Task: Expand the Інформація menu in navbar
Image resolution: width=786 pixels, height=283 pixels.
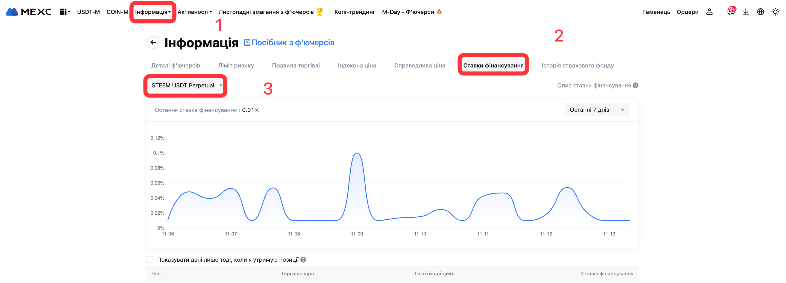Action: click(152, 12)
